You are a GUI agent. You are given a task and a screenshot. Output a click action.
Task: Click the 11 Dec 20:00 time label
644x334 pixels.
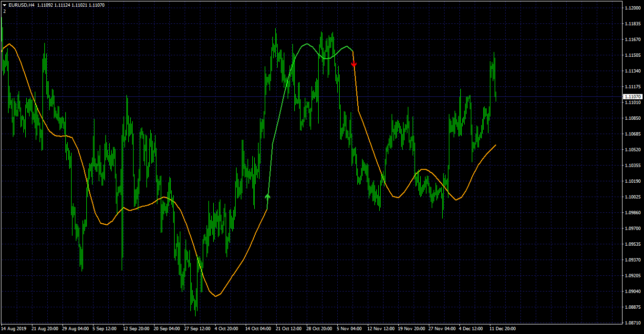[x=503, y=329]
